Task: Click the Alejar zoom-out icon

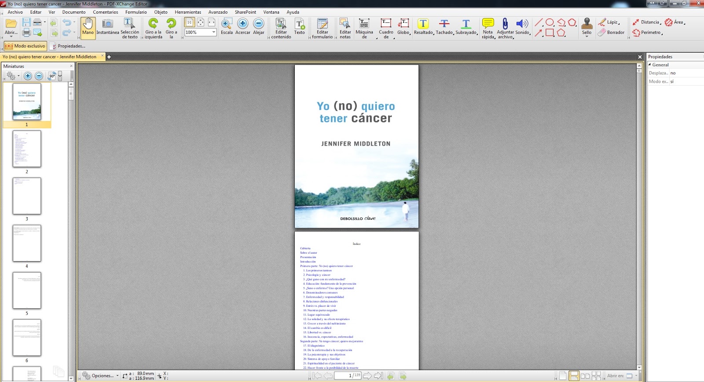Action: [x=259, y=23]
